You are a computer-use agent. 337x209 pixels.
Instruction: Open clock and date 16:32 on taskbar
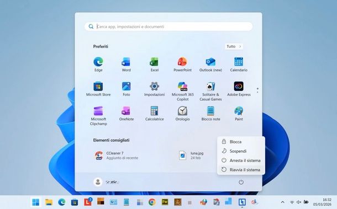322,202
